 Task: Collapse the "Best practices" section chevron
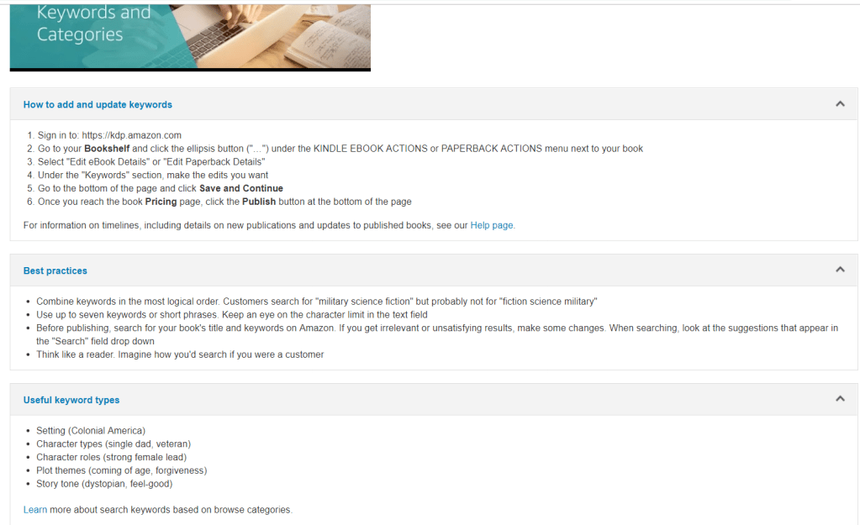tap(839, 270)
